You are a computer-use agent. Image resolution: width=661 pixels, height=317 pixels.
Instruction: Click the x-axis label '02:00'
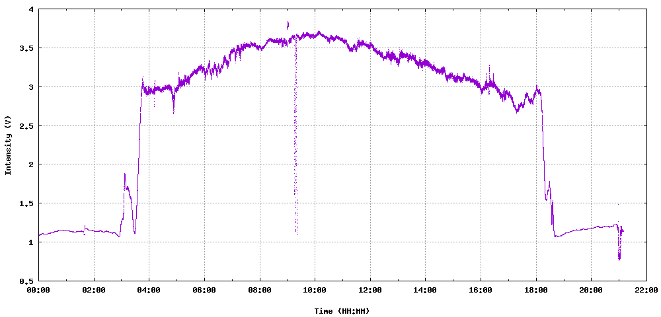(x=94, y=290)
